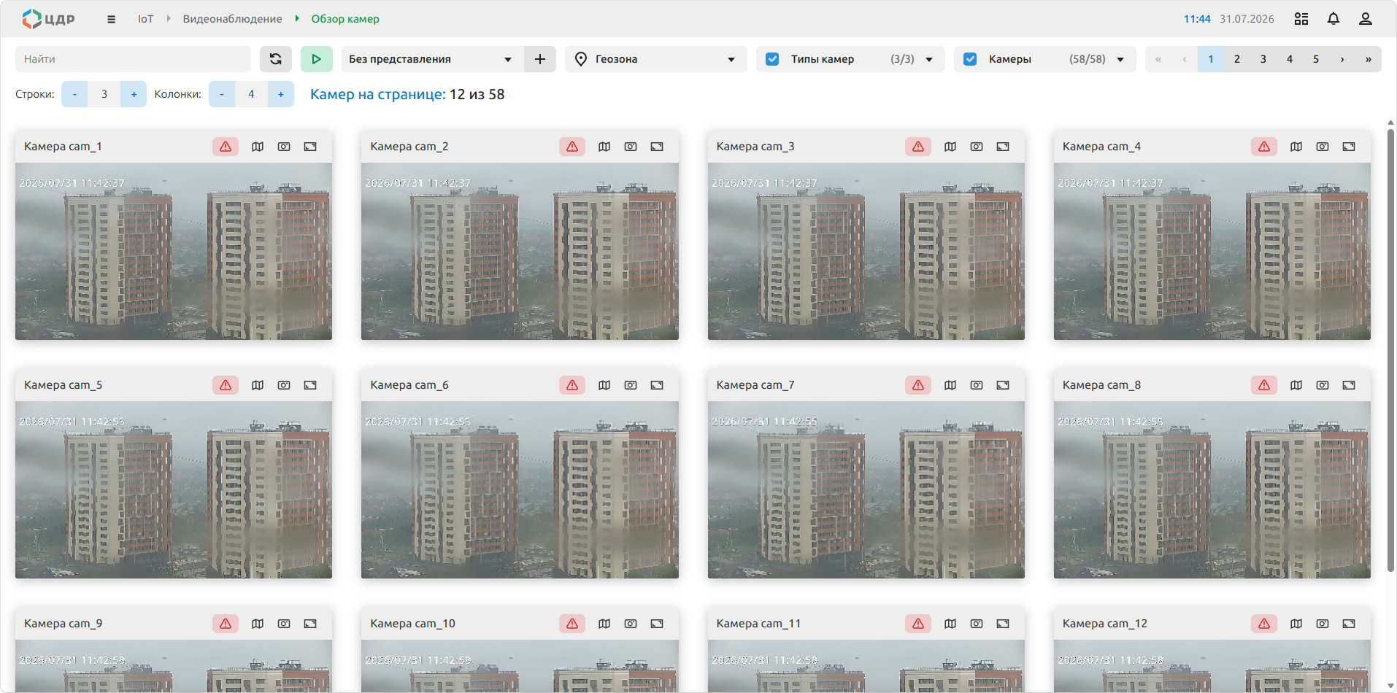Toggle the Камеры checkbox
The image size is (1397, 693).
[x=970, y=59]
